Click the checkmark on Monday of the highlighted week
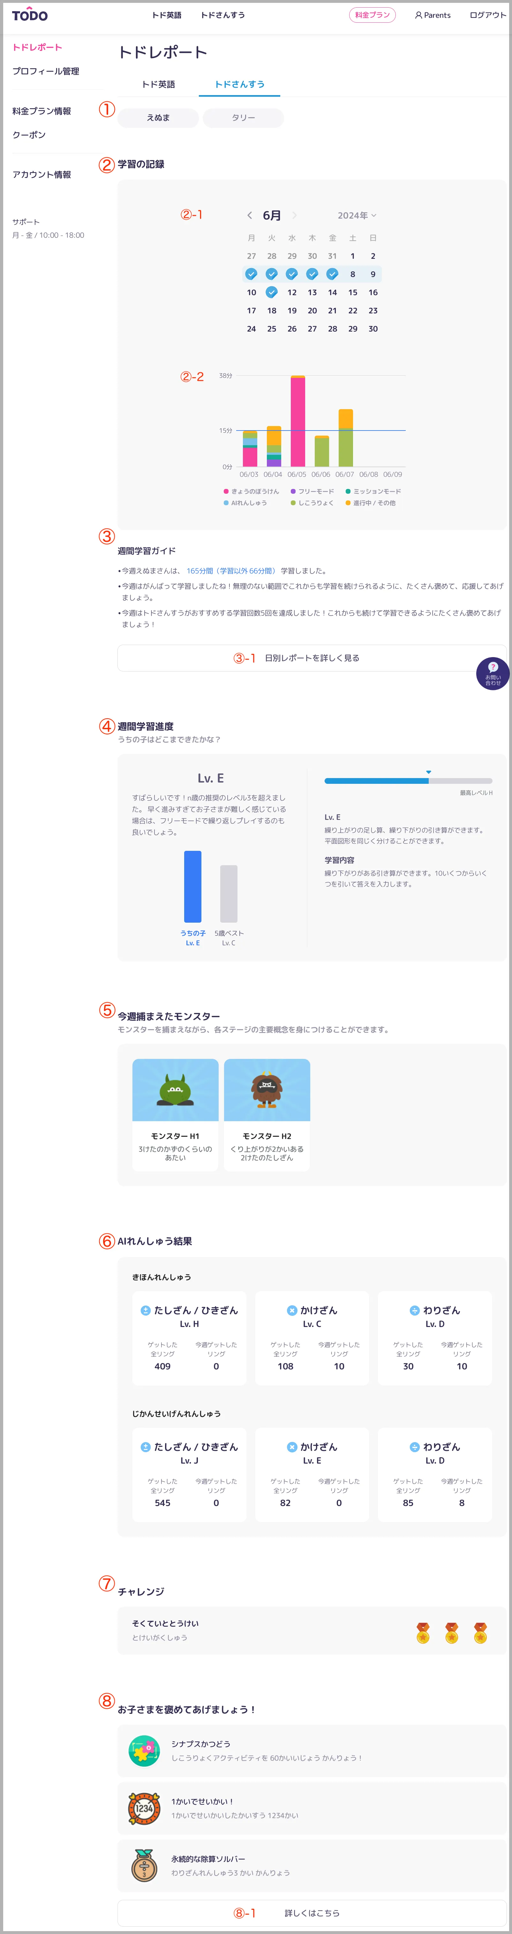Screen dimensions: 512x1934 252,274
